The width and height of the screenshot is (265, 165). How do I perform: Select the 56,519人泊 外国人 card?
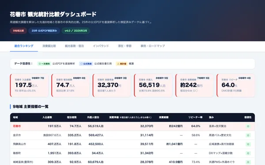point(153,85)
